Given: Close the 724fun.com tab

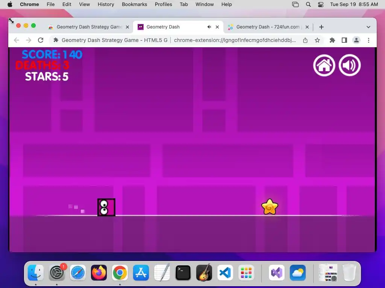Looking at the screenshot, I should [x=307, y=27].
